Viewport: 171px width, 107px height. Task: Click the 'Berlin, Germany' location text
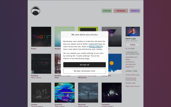(x=131, y=41)
